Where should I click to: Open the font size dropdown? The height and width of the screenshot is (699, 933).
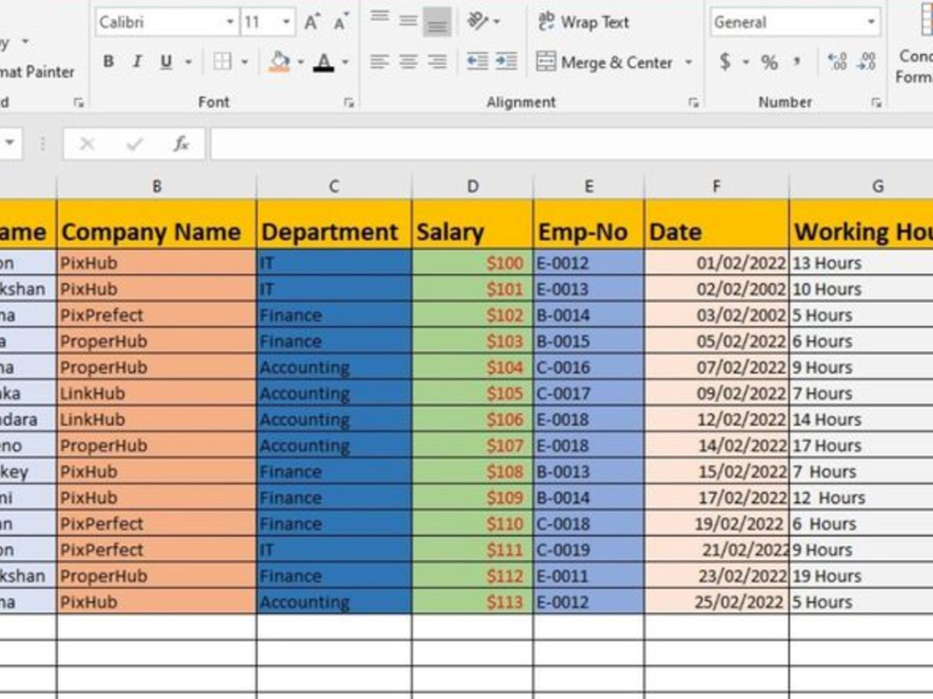[286, 22]
